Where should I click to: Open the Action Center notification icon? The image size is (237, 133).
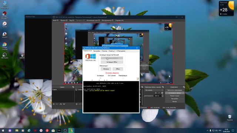233,130
